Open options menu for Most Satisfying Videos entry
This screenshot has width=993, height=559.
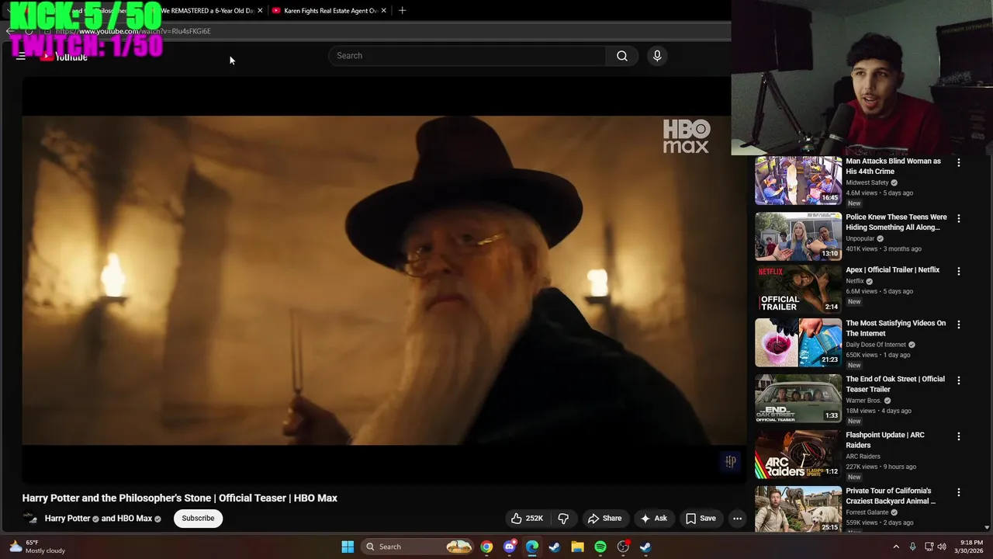(x=959, y=325)
